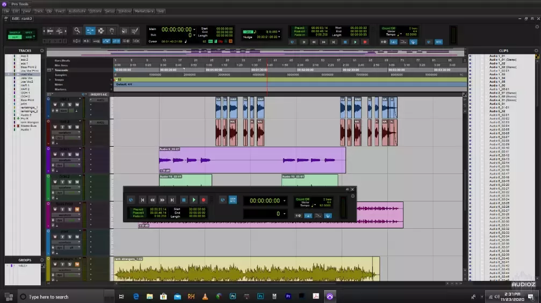Image resolution: width=541 pixels, height=303 pixels.
Task: Open the Groups list popup menu
Action: coord(42,260)
